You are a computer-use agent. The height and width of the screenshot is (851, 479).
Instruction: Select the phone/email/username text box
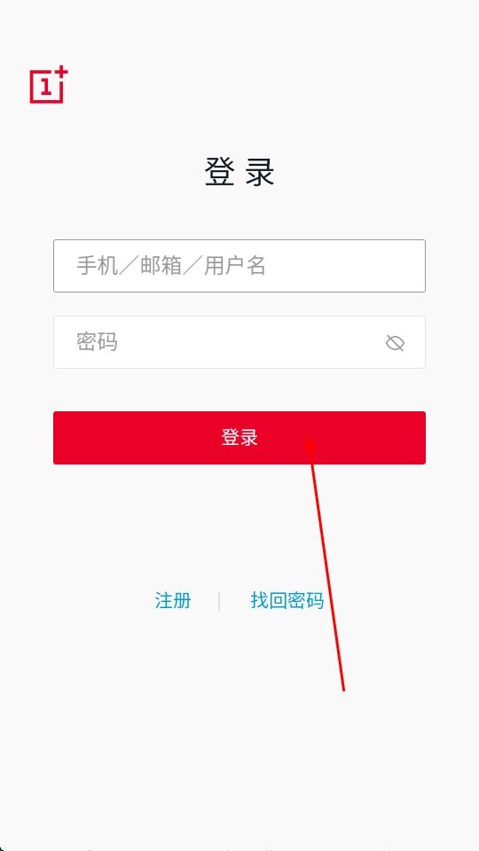click(239, 266)
